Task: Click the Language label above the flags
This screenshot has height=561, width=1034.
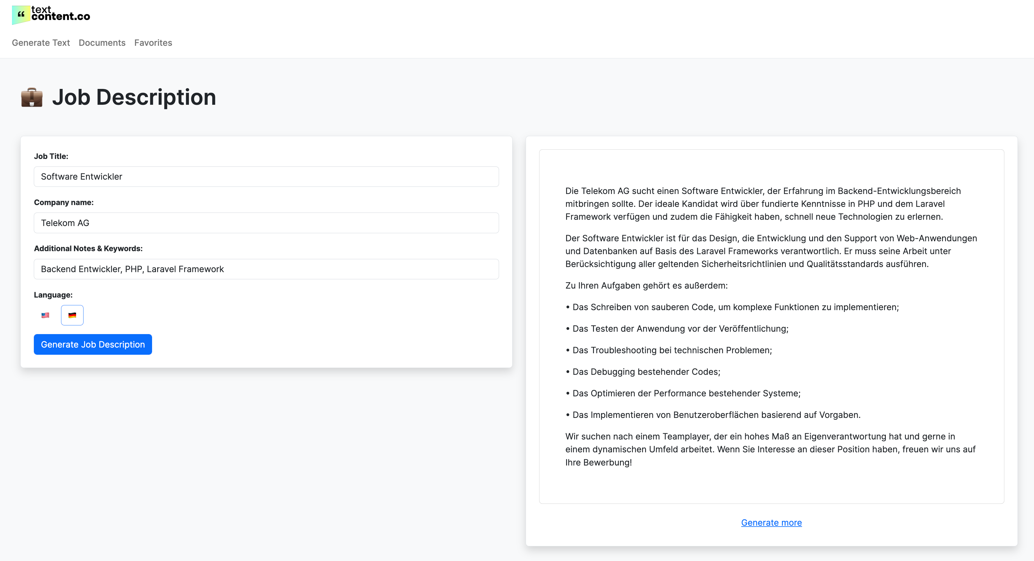Action: (x=53, y=295)
